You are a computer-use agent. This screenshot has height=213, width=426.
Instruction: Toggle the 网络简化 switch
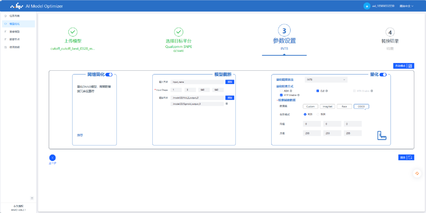[109, 75]
